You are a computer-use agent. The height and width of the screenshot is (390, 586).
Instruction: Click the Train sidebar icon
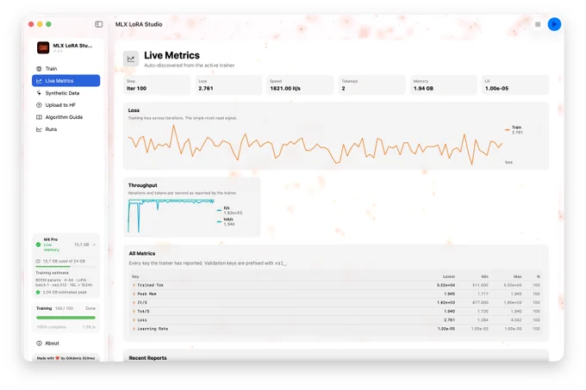click(x=39, y=69)
